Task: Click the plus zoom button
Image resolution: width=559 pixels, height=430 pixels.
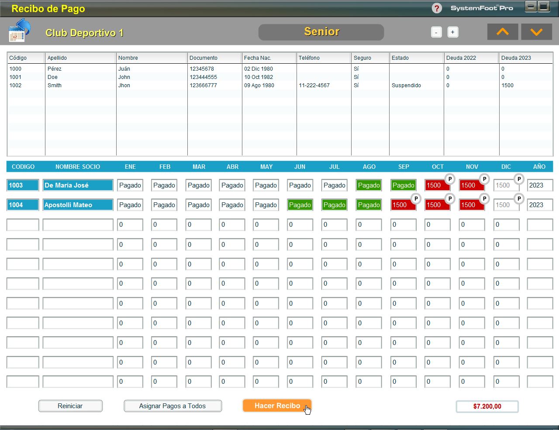Action: [453, 32]
